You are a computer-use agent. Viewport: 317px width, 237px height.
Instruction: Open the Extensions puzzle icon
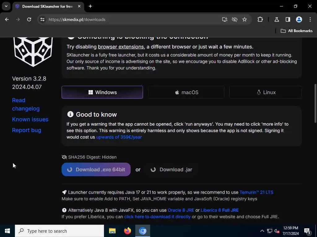pos(260,19)
